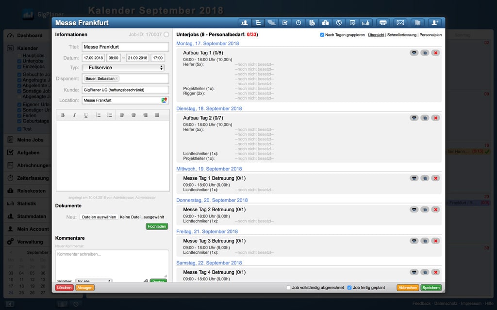Apply bold formatting in the text editor
Image resolution: width=497 pixels, height=310 pixels.
[x=63, y=115]
